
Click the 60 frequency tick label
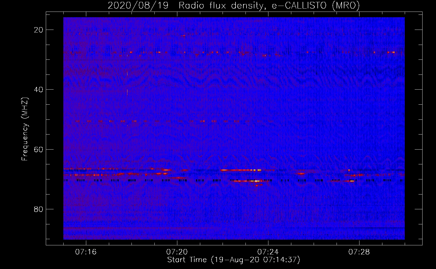pyautogui.click(x=39, y=149)
